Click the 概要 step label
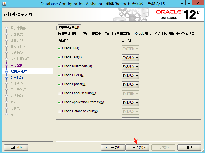The width and height of the screenshot is (205, 153). 13,102
